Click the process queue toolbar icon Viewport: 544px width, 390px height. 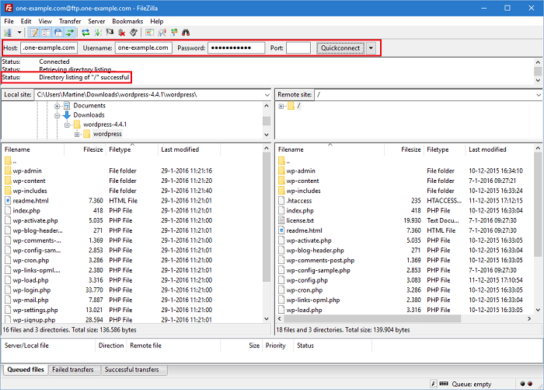coord(97,33)
